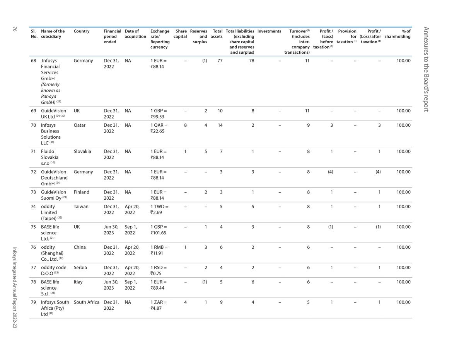464x358 pixels.
Task: Click the 'Country' column header
Action: click(x=81, y=31)
